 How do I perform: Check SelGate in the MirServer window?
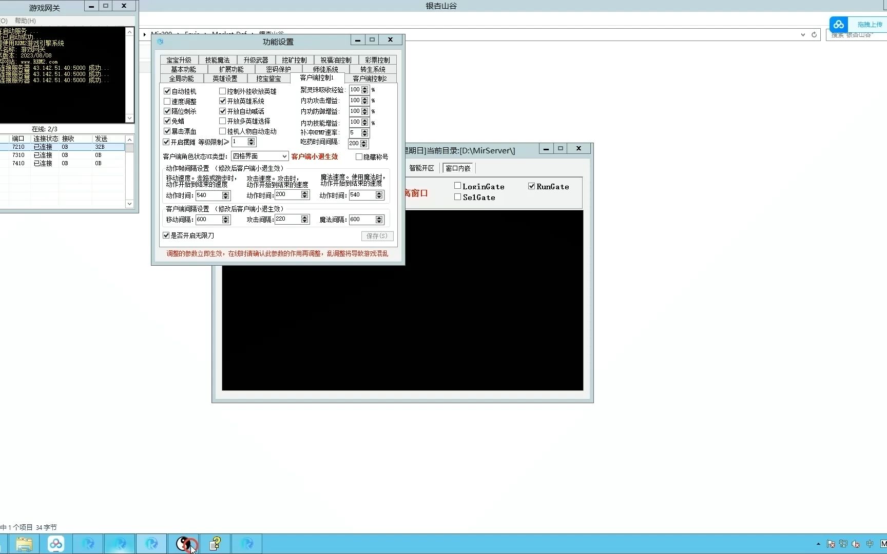457,197
